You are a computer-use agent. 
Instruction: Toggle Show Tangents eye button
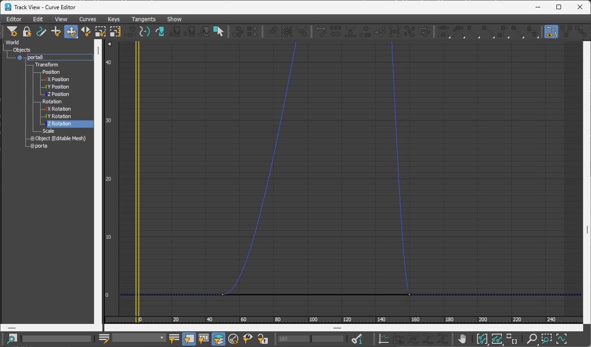coord(551,32)
